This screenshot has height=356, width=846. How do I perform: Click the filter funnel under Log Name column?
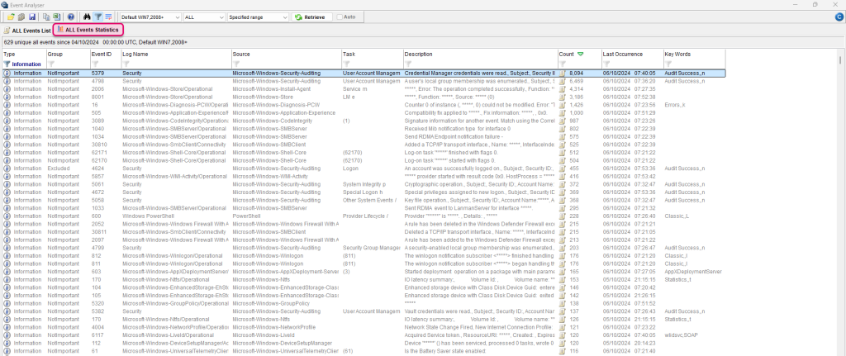126,64
